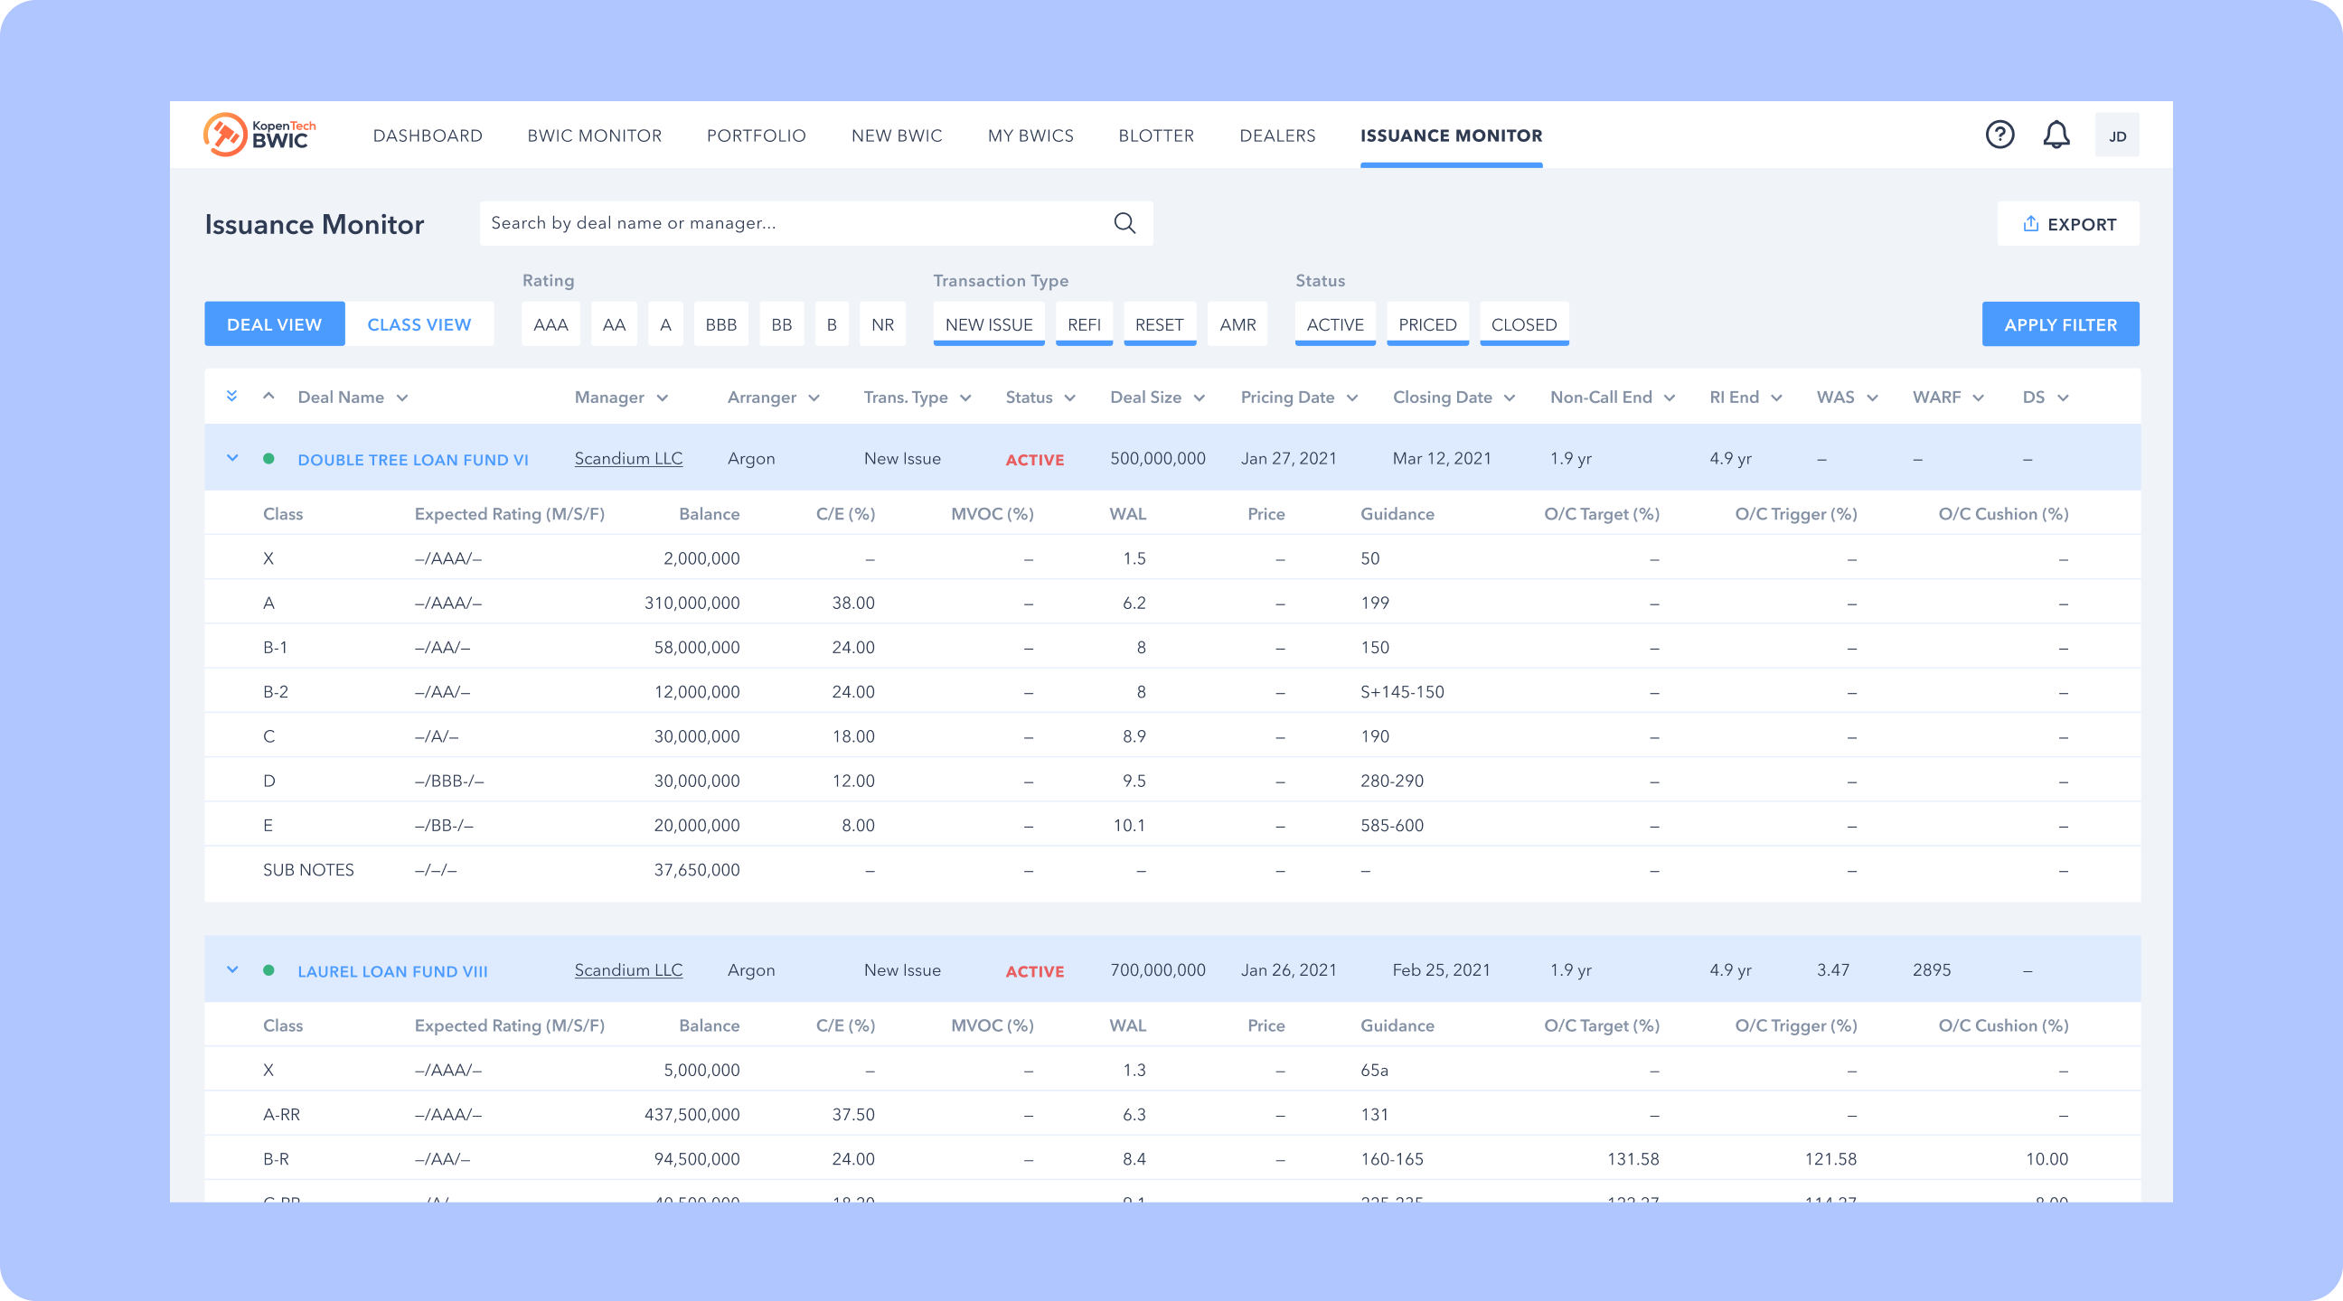Click the Apply Filter button
Viewport: 2343px width, 1301px height.
click(2059, 324)
